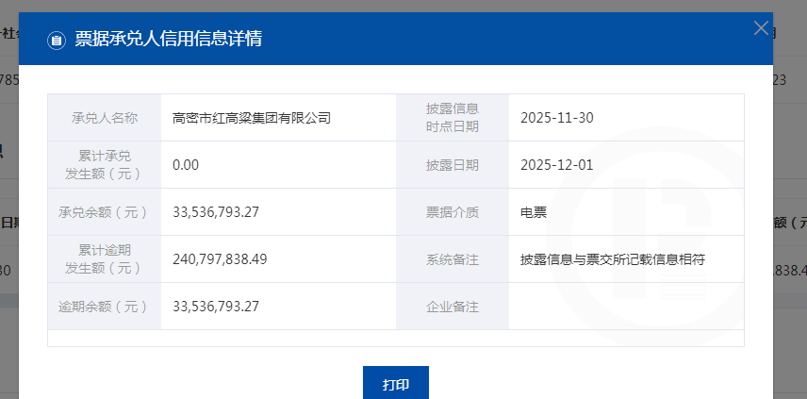Click the 打印 print button
The image size is (807, 399).
point(396,385)
